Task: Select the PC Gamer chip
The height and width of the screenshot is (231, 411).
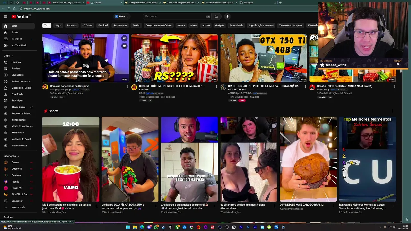Action: coord(87,25)
